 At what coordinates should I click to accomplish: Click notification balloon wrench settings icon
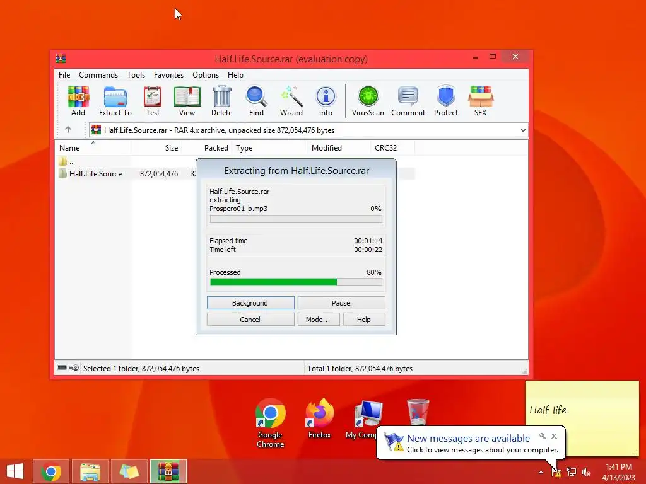[x=543, y=436]
